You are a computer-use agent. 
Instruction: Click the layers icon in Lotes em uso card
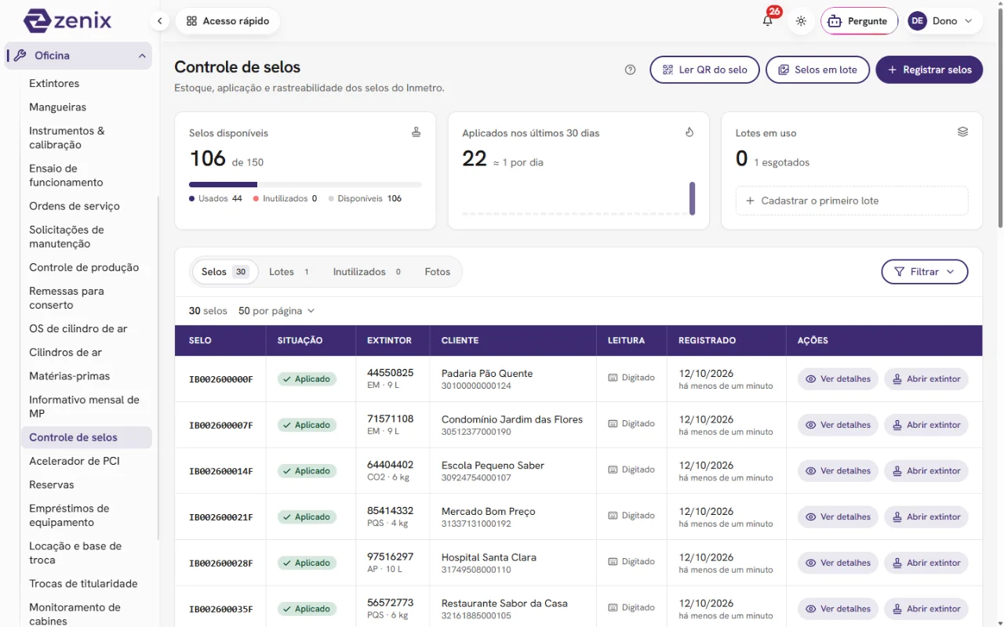(962, 132)
